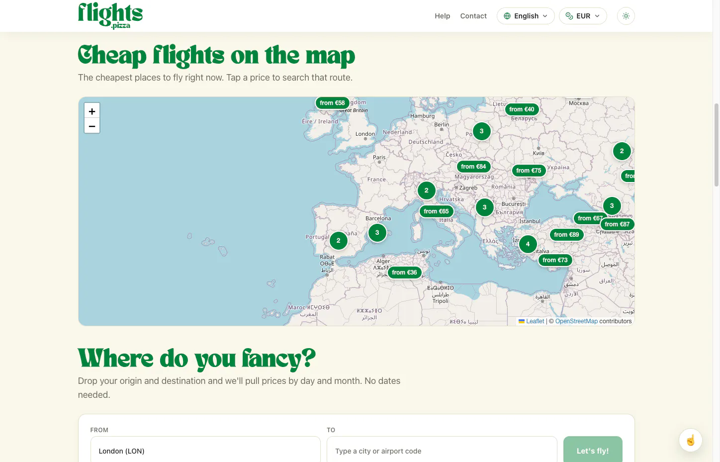This screenshot has width=720, height=462.
Task: Select the 'from €36' price marker
Action: coord(404,273)
